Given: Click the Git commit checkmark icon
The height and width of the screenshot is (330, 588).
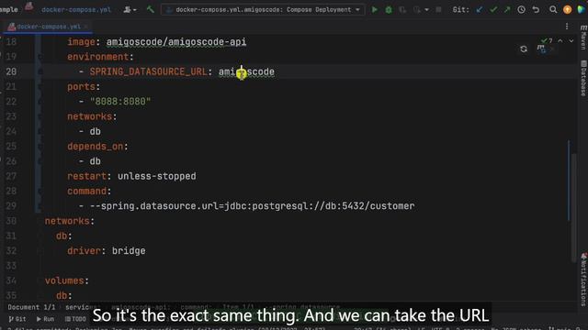Looking at the screenshot, I should tap(493, 10).
